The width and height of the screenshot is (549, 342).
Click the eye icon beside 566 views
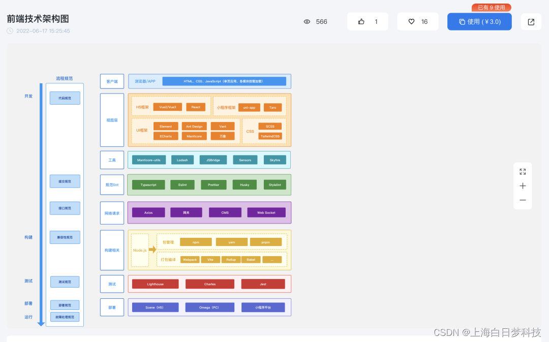(x=307, y=22)
